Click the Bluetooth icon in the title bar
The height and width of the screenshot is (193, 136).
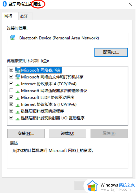coord(5,4)
